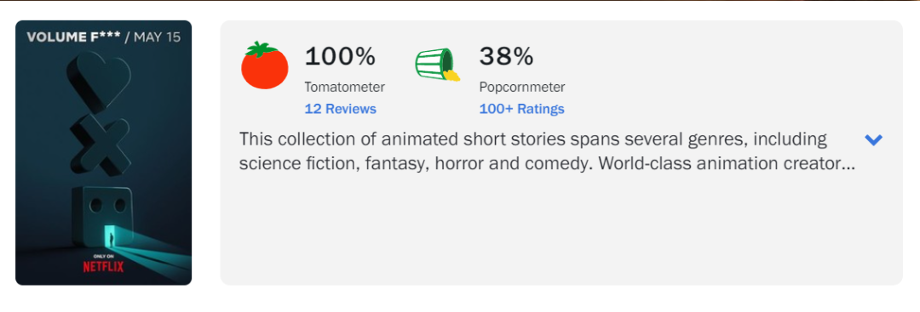
Task: Click the 'ONLY ON' text above Netflix logo
Action: [103, 256]
